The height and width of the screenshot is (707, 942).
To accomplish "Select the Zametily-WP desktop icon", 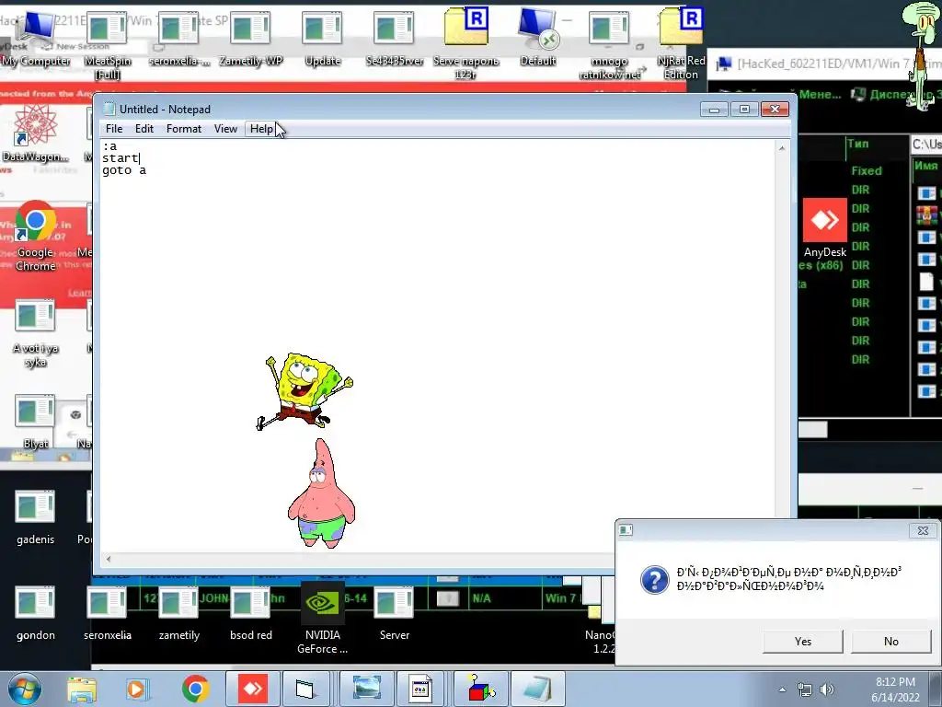I will pos(250,37).
